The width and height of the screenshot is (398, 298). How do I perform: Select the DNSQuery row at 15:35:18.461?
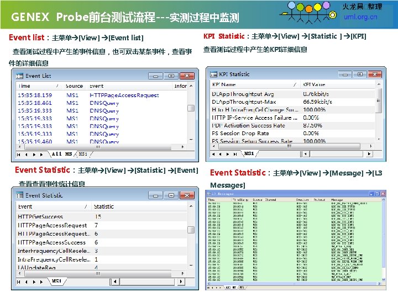tap(102, 103)
